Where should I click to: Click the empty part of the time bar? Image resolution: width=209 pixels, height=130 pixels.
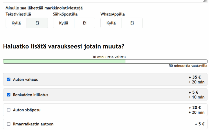coord(166,61)
